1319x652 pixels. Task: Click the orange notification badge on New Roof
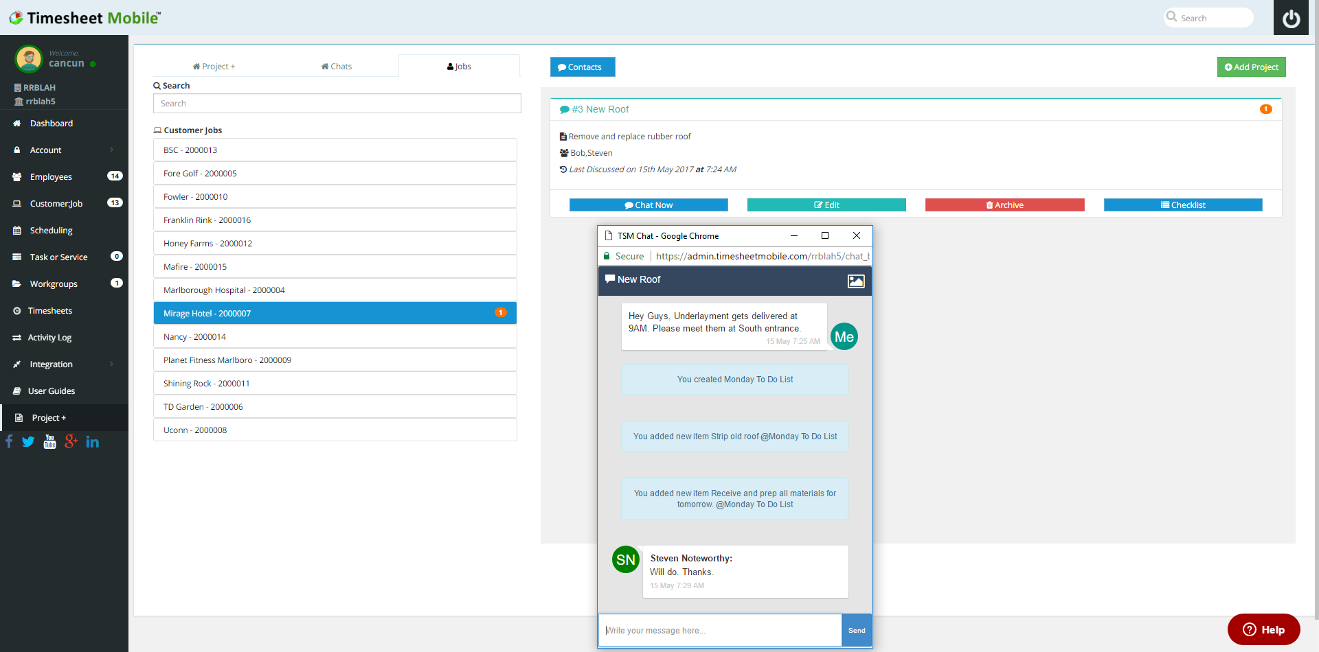1265,109
